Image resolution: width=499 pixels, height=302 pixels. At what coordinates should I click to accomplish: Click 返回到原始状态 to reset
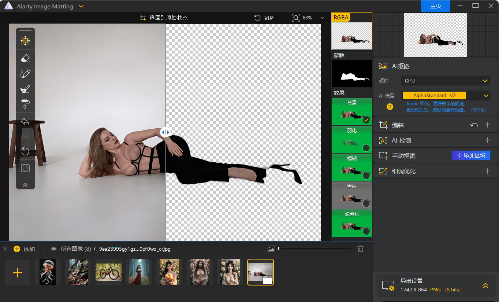click(164, 18)
